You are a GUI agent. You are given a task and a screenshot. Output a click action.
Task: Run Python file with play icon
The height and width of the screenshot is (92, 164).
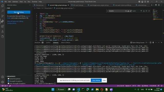coord(151,5)
